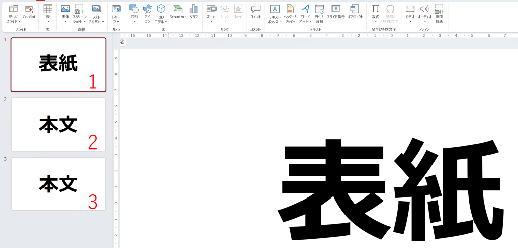Expand the オーディオ (audio) dropdown
The image size is (518, 248).
[x=424, y=22]
